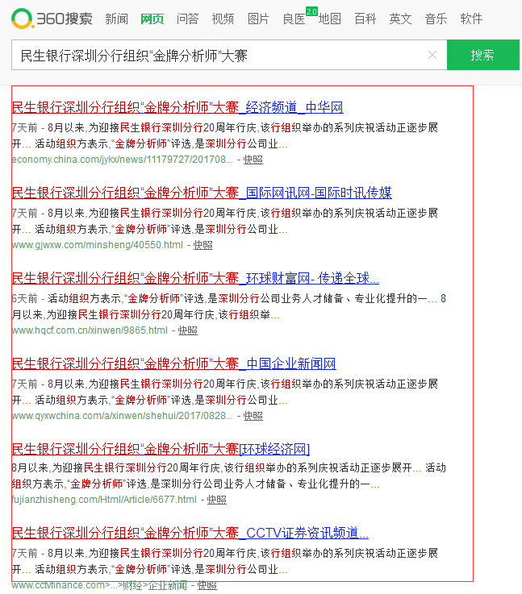The width and height of the screenshot is (522, 594).
Task: Open 快照 for the hqcf.com.cn result
Action: click(188, 330)
